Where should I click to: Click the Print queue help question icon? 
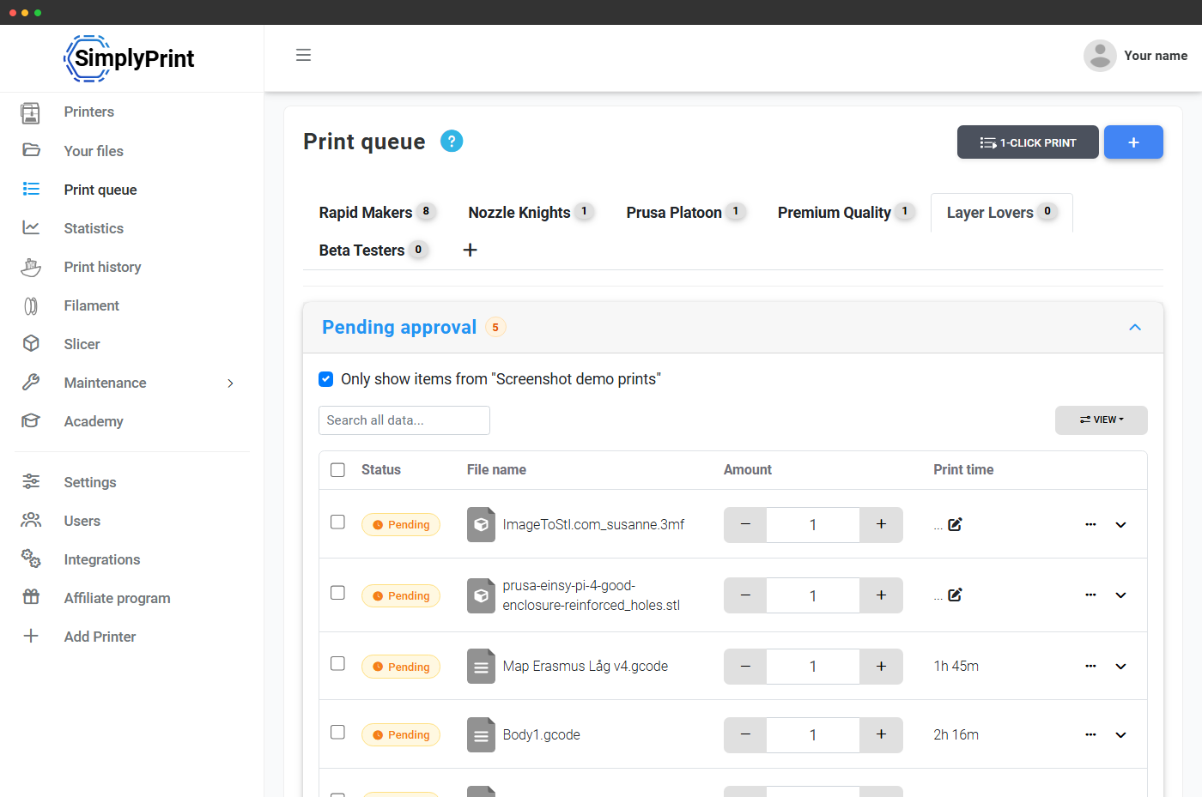coord(452,141)
